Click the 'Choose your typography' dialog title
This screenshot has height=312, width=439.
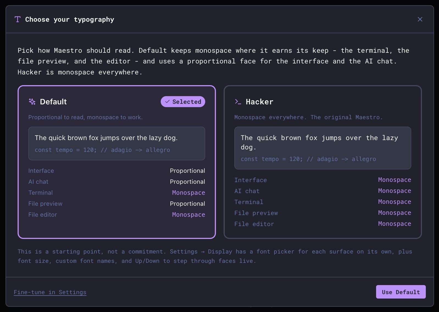[70, 19]
